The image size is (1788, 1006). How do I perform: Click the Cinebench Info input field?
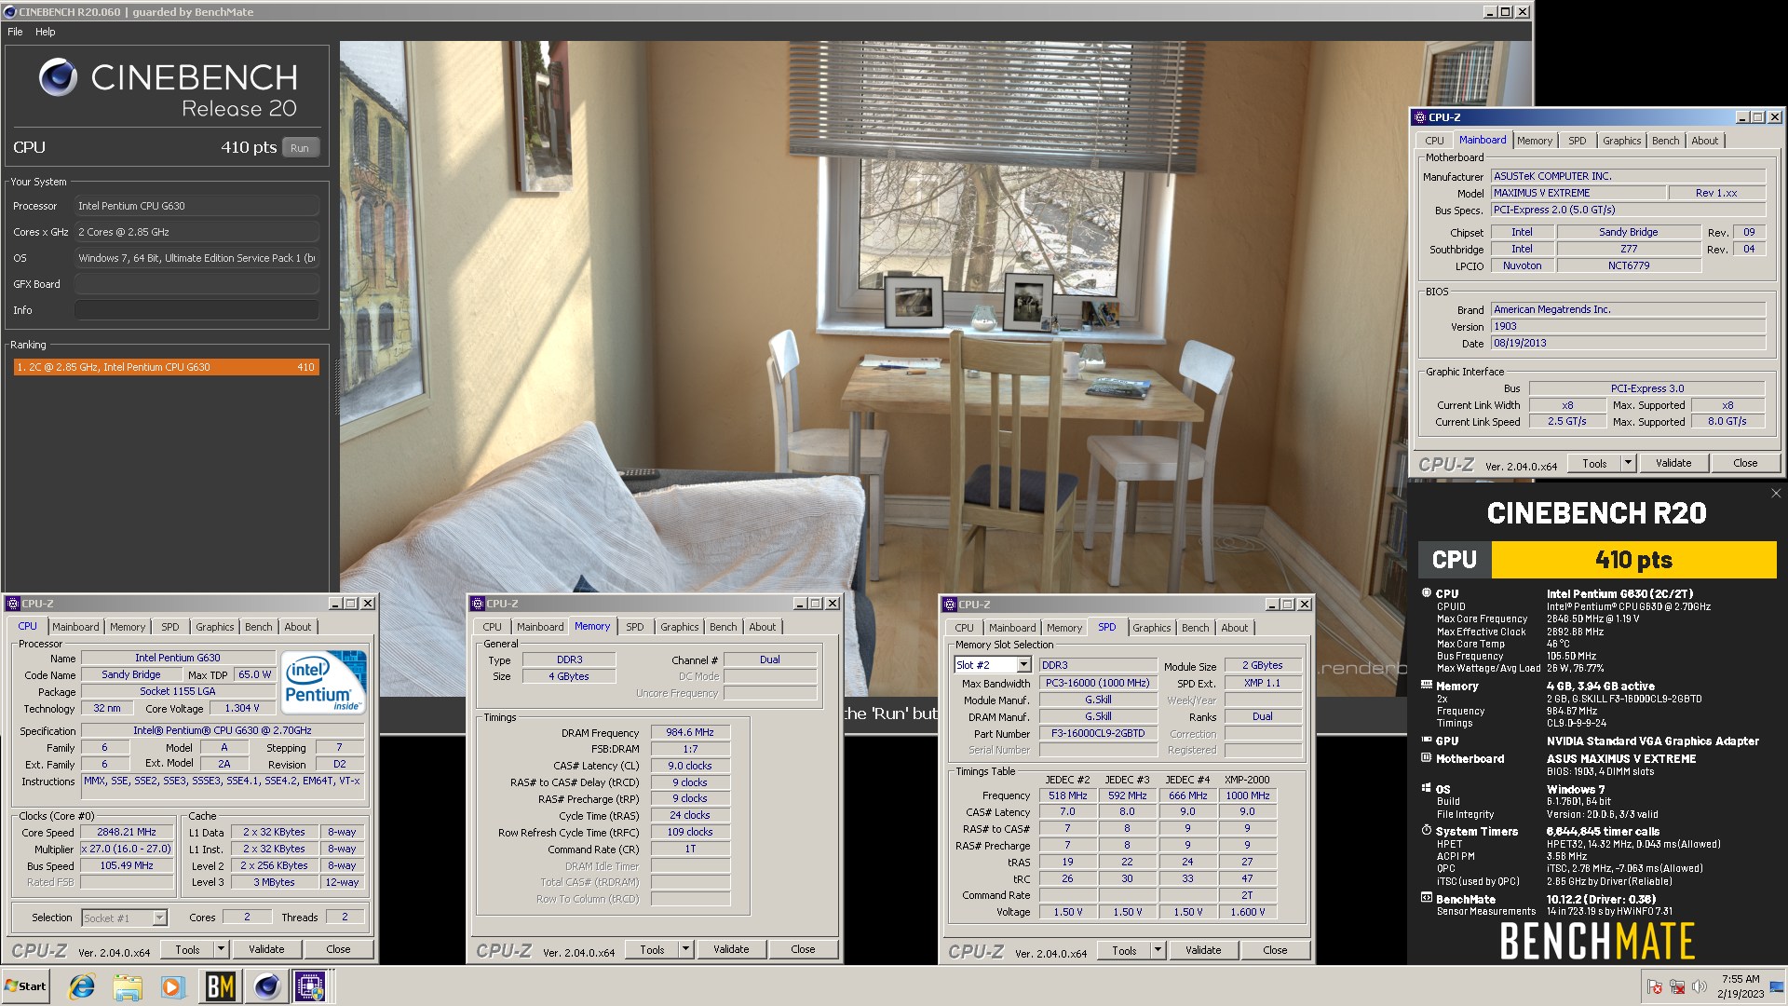pyautogui.click(x=196, y=310)
